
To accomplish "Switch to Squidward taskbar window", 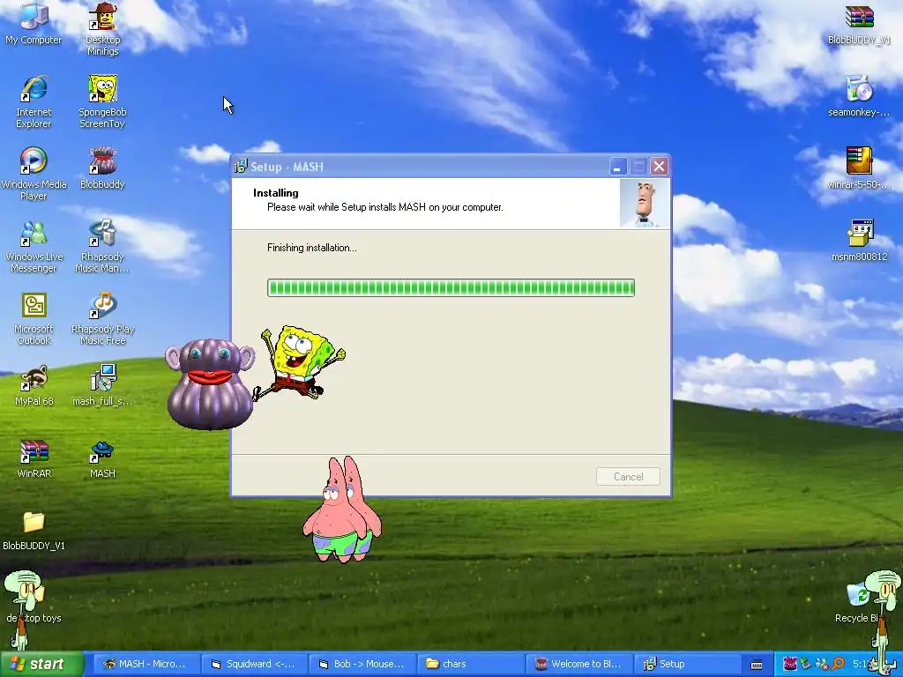I will tap(253, 664).
